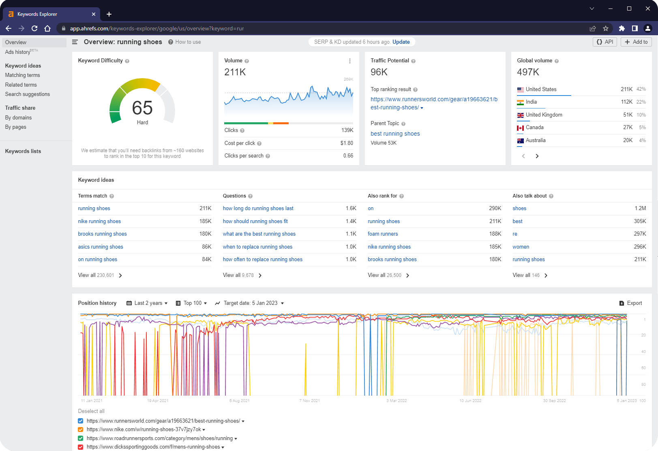Uncheck dickssportinggoods.com URL checkbox
The height and width of the screenshot is (451, 658).
(x=80, y=447)
